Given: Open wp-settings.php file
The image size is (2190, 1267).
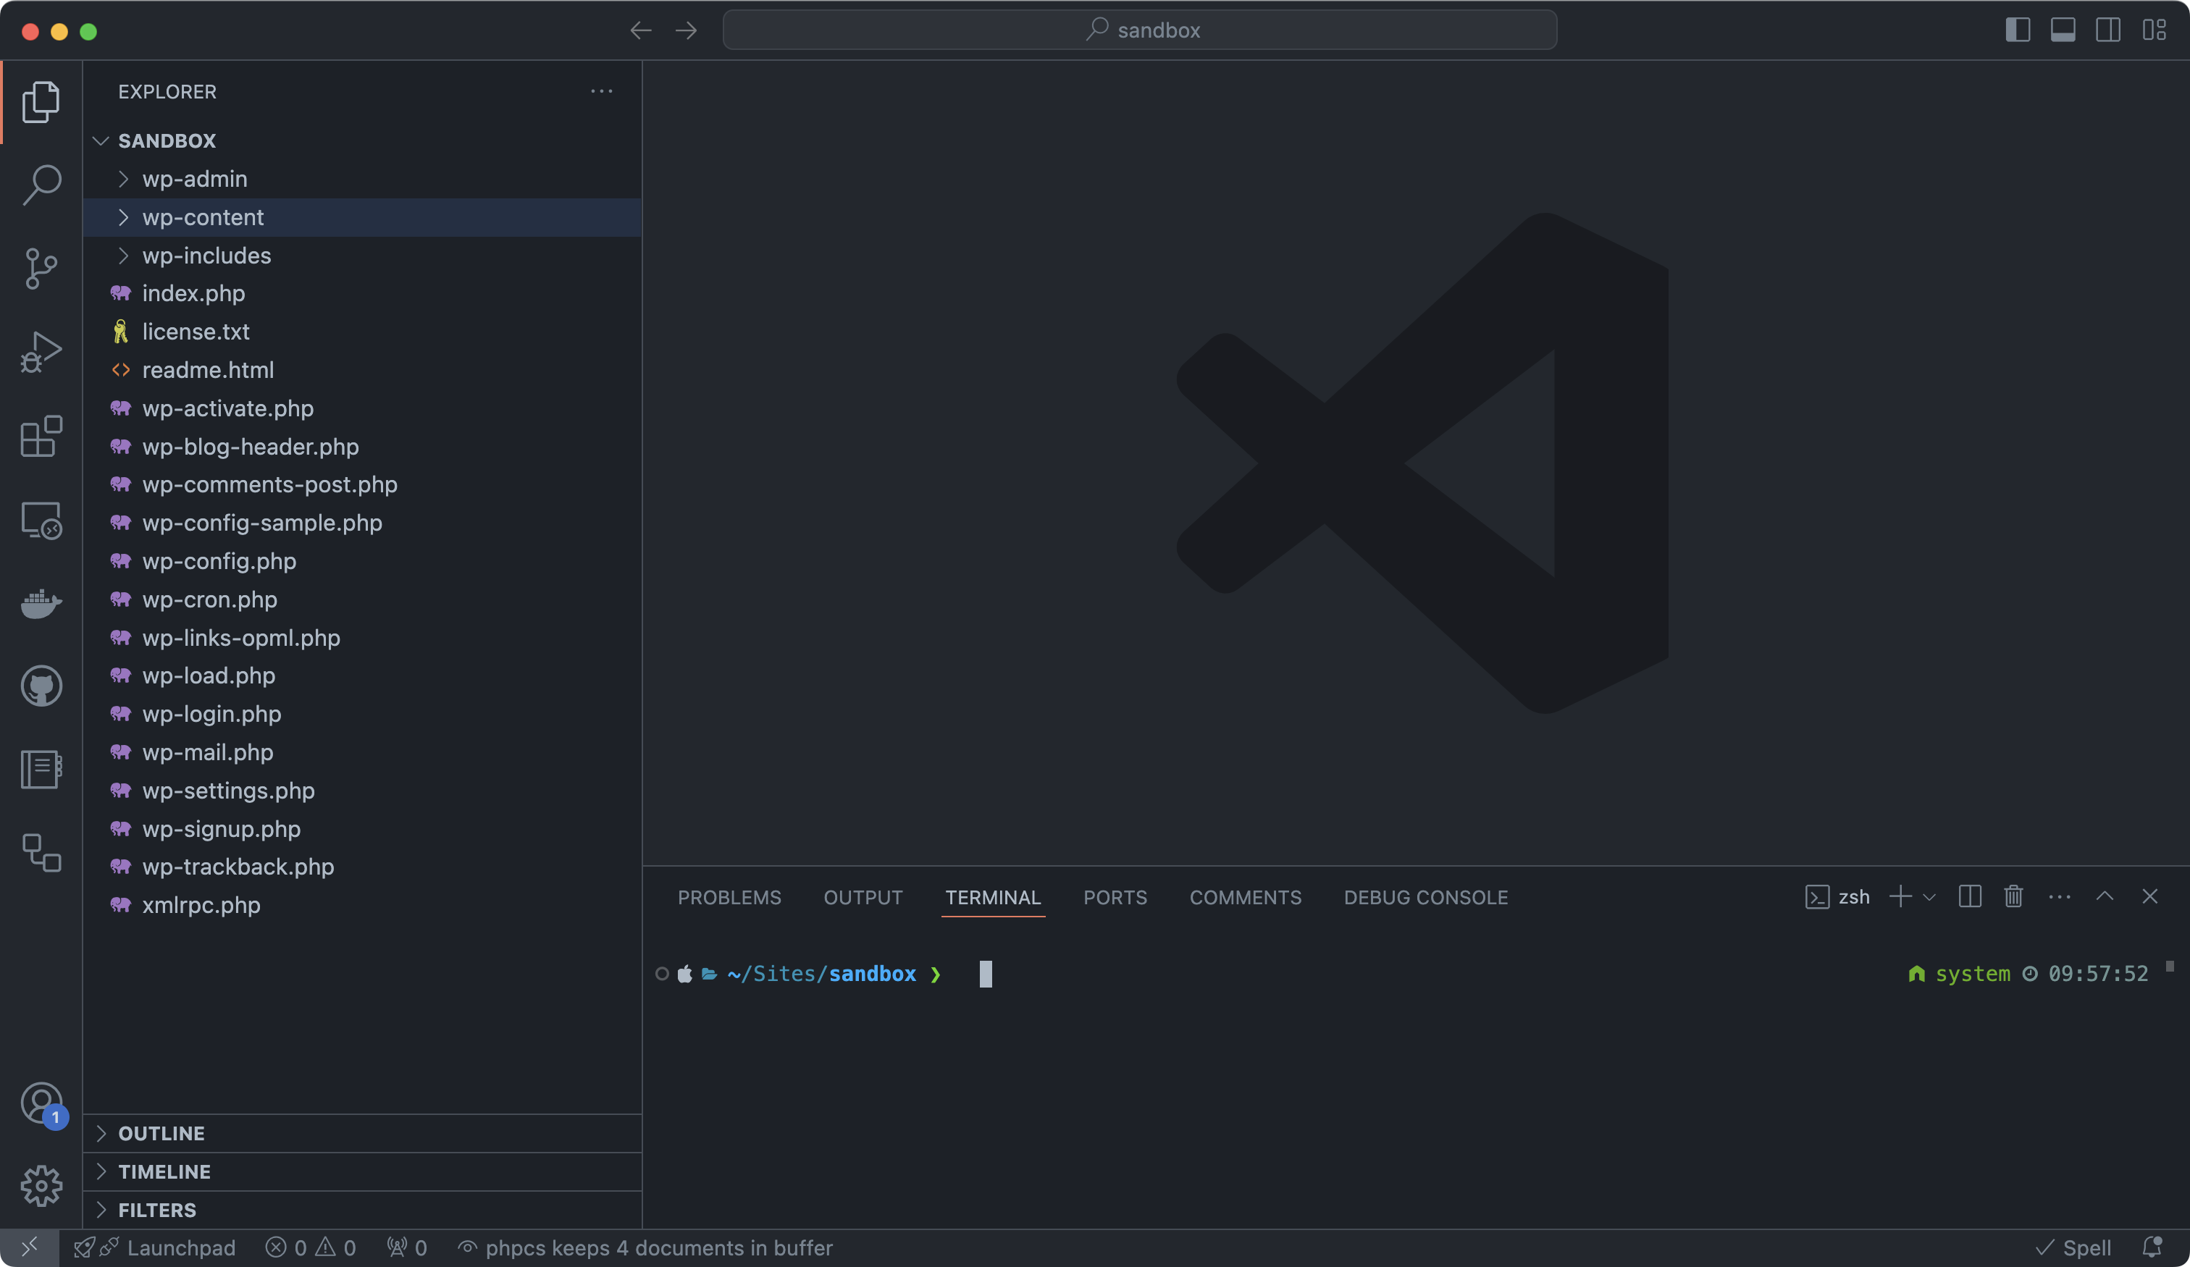Looking at the screenshot, I should point(362,791).
